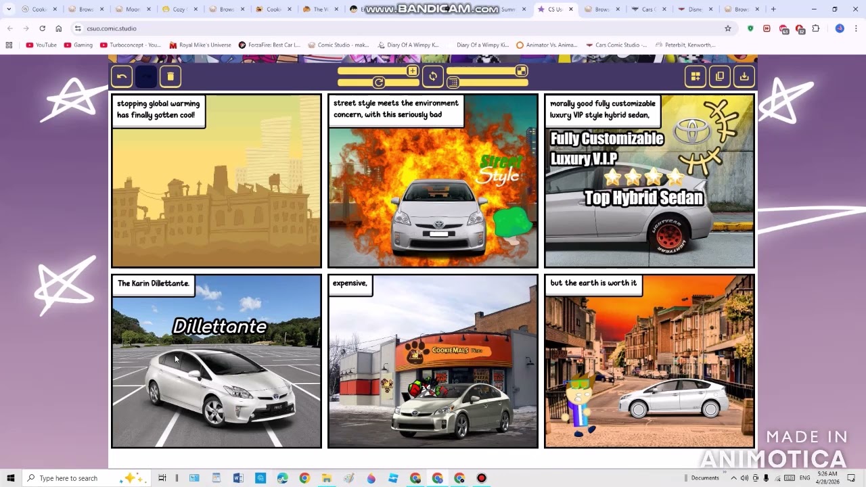Screen dimensions: 866x487
Task: Select the global warming yellow city panel
Action: [x=216, y=181]
